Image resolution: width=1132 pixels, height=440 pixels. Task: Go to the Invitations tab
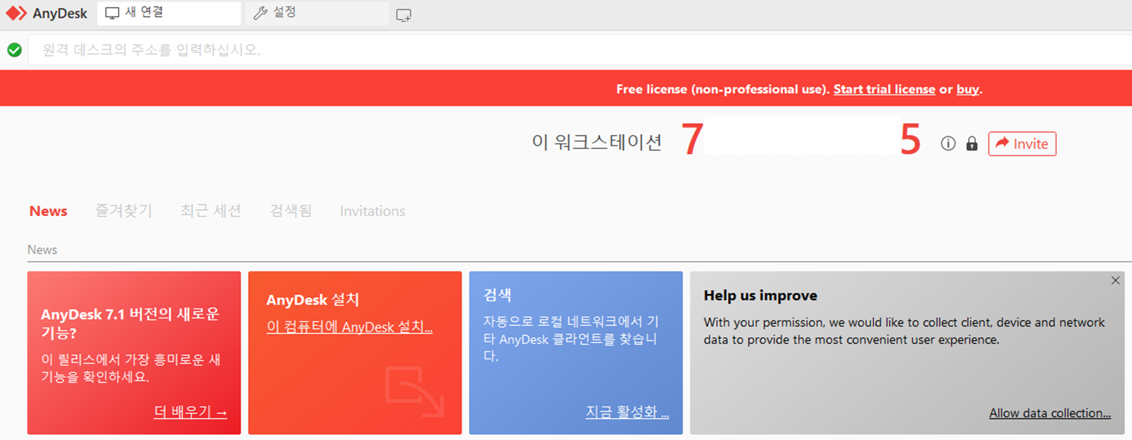tap(372, 211)
